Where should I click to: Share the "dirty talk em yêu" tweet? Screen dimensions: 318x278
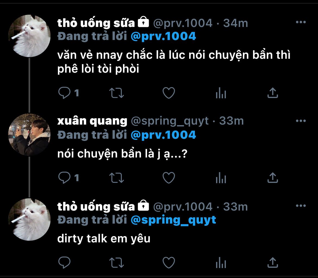pos(273,262)
